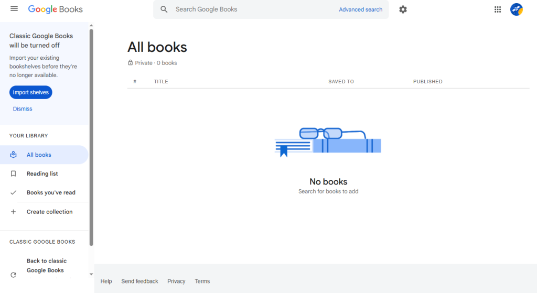This screenshot has width=537, height=293.
Task: Click the Import shelves button
Action: [x=31, y=92]
